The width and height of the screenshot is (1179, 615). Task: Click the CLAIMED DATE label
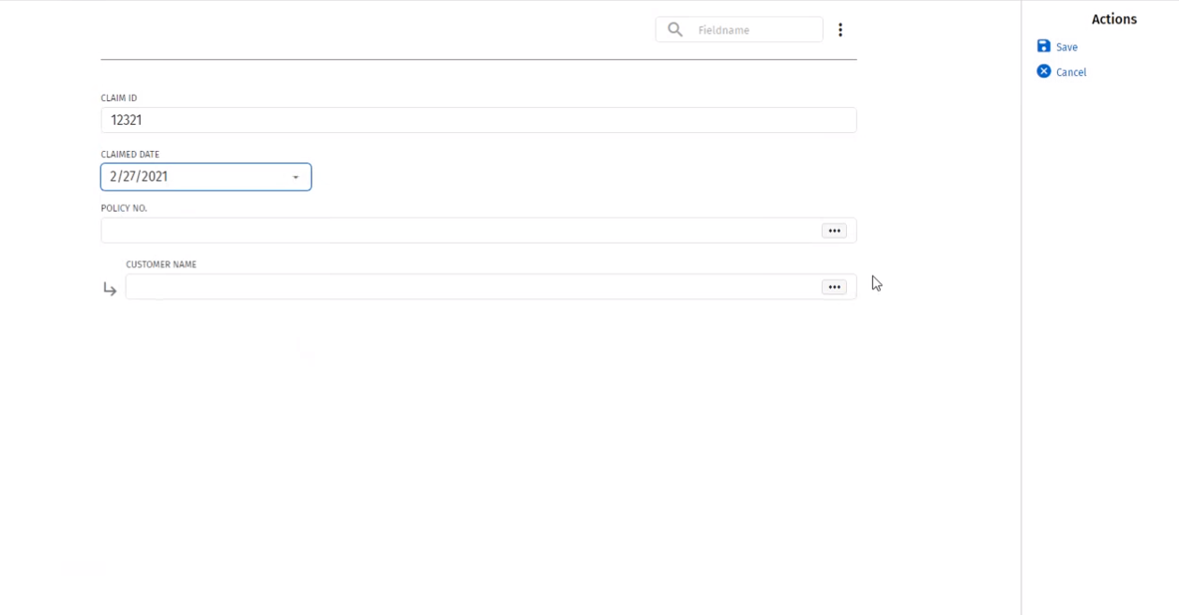tap(130, 155)
